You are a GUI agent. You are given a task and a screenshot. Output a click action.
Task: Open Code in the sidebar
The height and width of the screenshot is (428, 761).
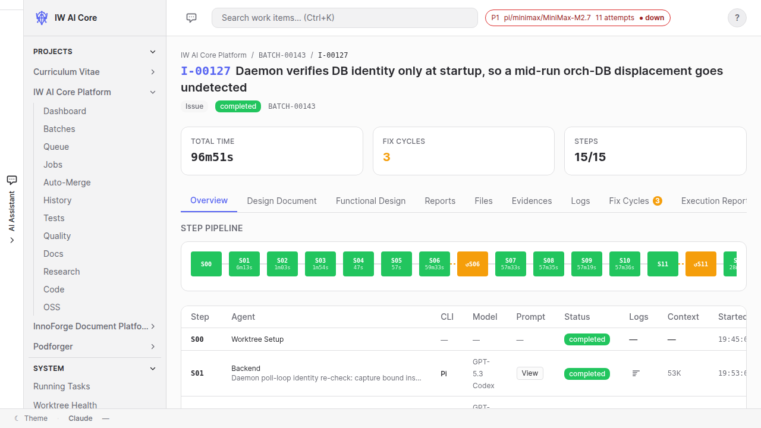54,289
